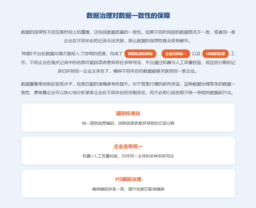This screenshot has width=256, height=208.
Task: Click the 国别信息标准化 orange tag
Action: coord(140,54)
